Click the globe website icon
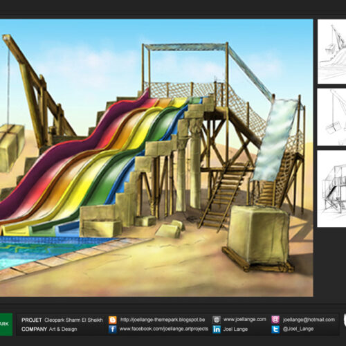 pyautogui.click(x=217, y=320)
